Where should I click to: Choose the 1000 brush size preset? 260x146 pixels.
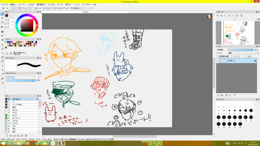pos(240,125)
